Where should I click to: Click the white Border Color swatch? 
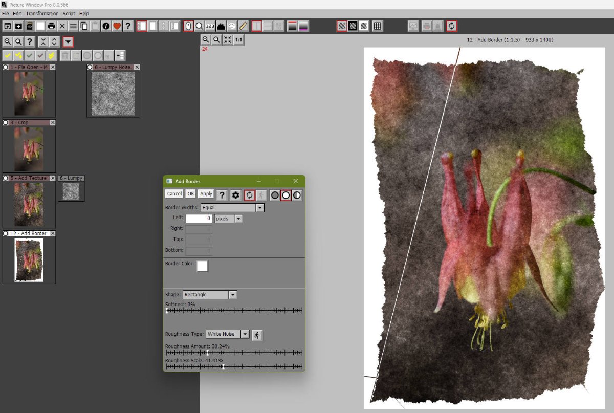(x=203, y=266)
